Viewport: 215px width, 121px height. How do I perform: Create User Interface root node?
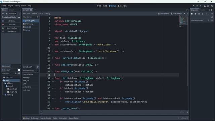coord(11,28)
